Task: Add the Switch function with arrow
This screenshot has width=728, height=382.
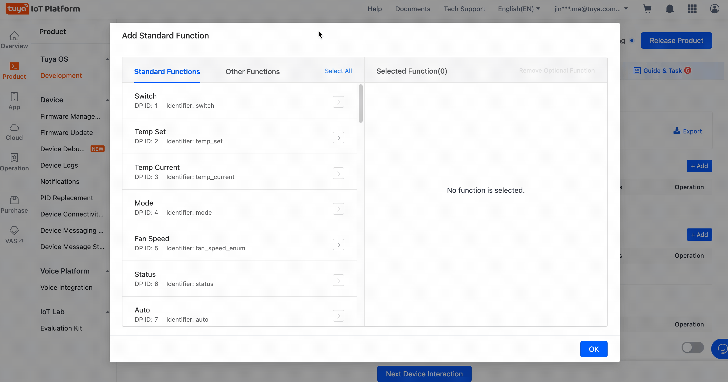Action: (338, 102)
